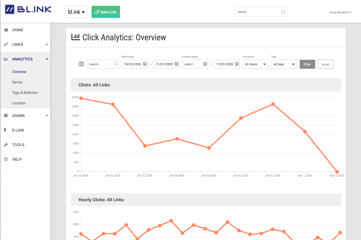Click the magnifier icon in top search

pos(283,12)
